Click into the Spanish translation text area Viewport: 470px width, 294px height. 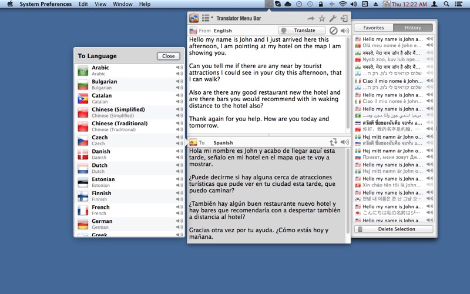point(267,195)
